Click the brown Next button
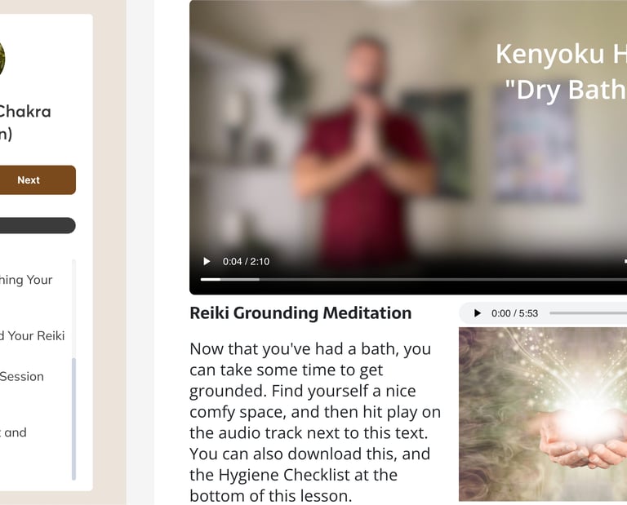This screenshot has width=627, height=505. tap(38, 180)
